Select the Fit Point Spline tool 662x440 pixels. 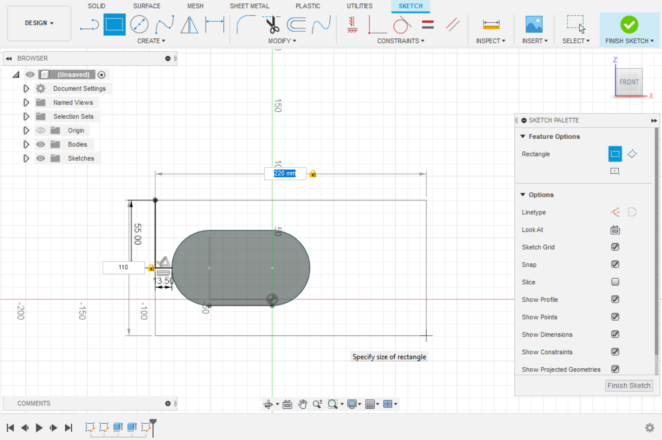164,24
